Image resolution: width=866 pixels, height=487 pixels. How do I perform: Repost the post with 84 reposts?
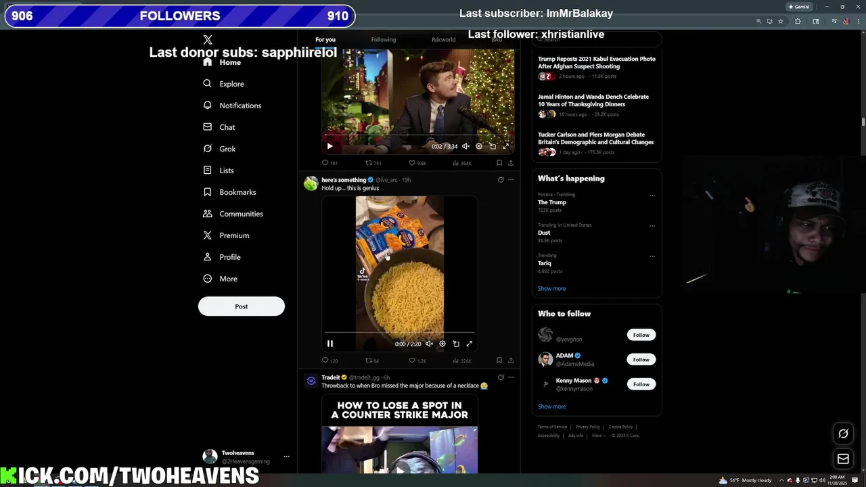372,361
